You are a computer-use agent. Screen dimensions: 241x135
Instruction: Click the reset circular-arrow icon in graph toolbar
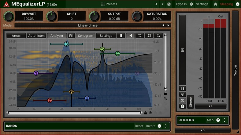[139, 36]
